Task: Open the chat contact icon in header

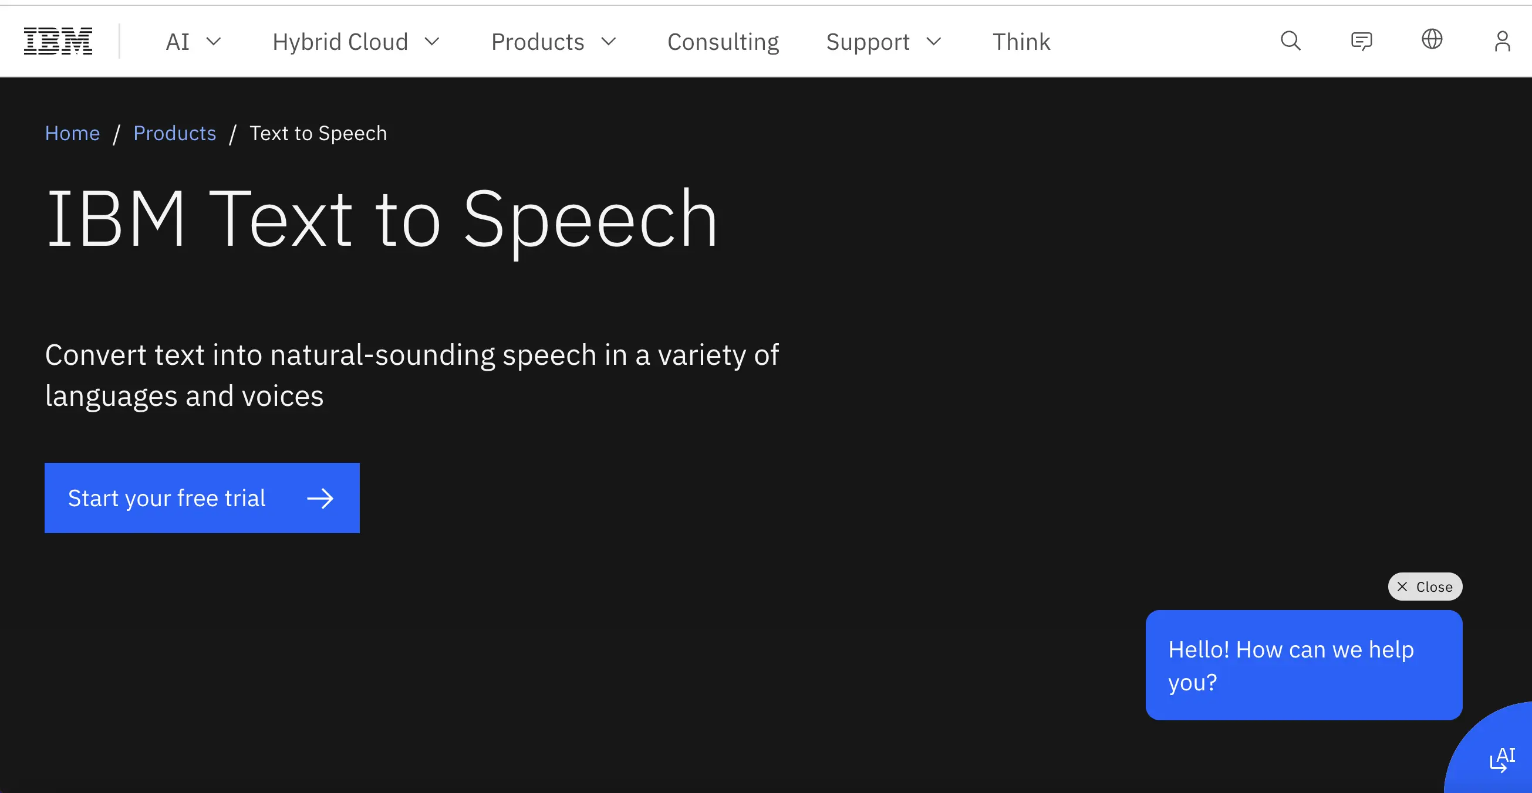Action: tap(1361, 41)
